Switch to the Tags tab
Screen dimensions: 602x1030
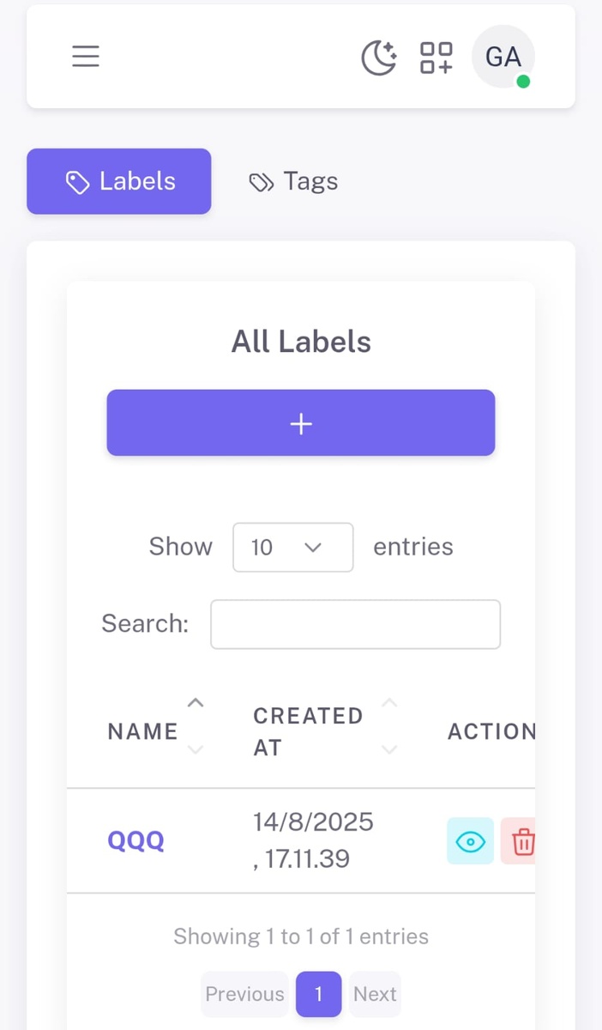tap(294, 181)
